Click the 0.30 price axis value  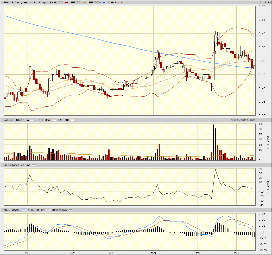(x=262, y=115)
